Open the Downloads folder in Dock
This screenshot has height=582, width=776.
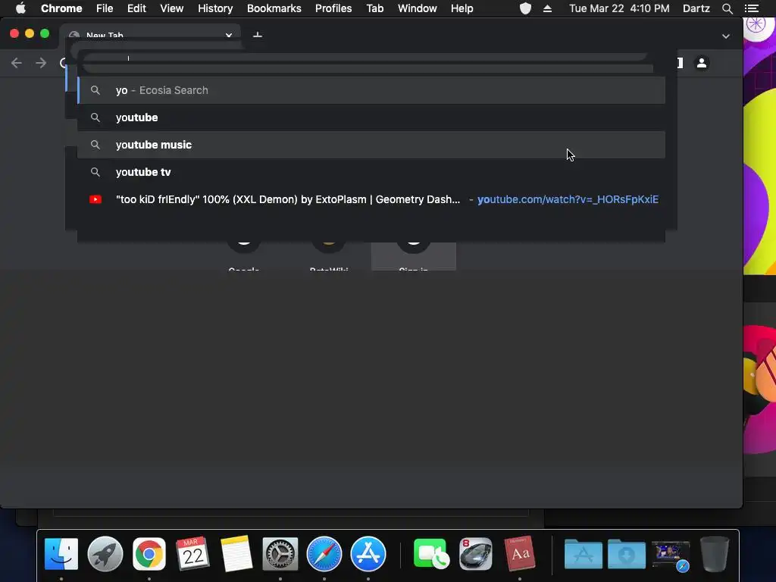click(627, 554)
